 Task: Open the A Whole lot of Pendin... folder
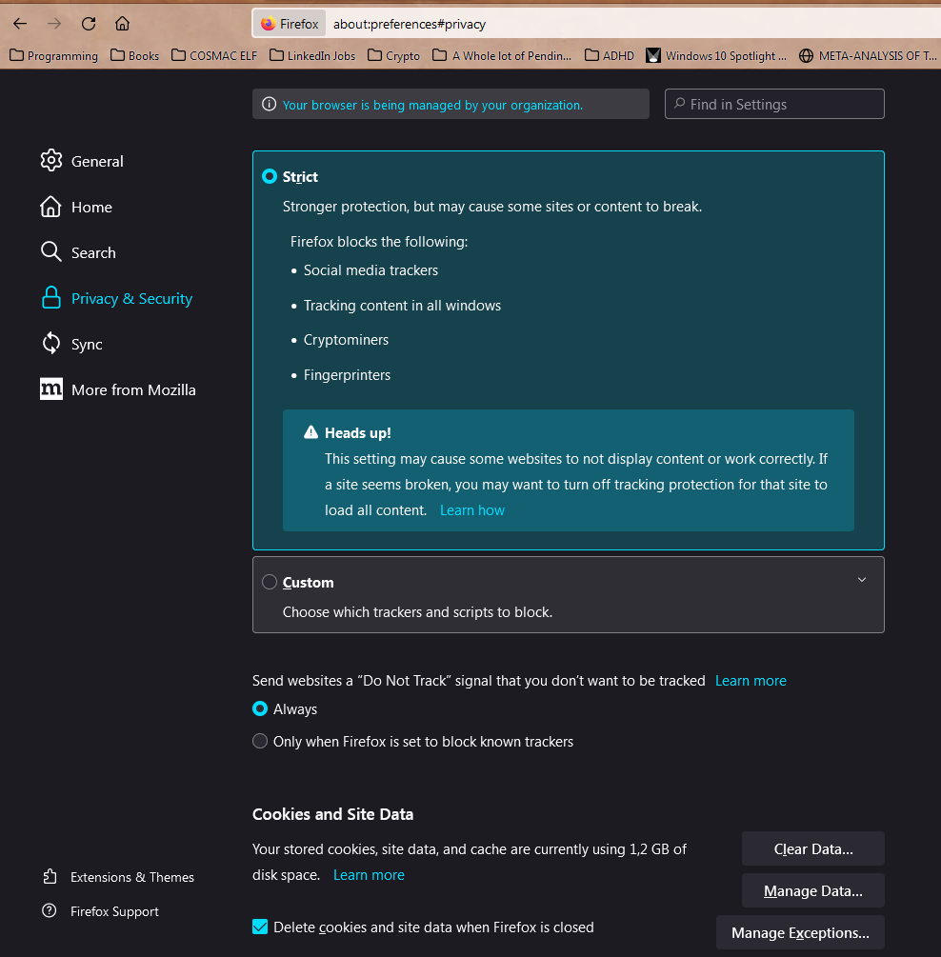coord(502,55)
